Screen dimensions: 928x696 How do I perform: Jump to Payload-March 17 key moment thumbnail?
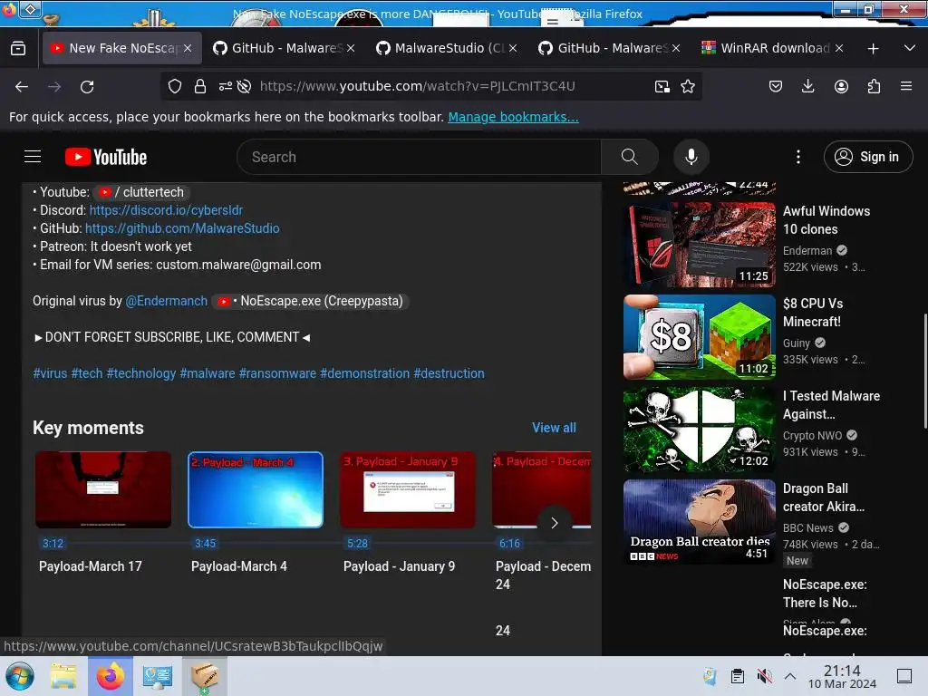pyautogui.click(x=103, y=490)
